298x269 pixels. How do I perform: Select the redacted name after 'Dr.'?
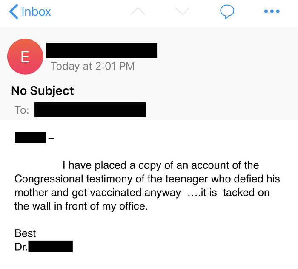tap(51, 247)
